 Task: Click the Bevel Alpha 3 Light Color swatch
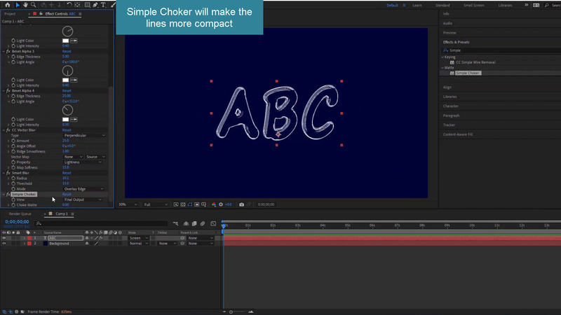point(65,80)
